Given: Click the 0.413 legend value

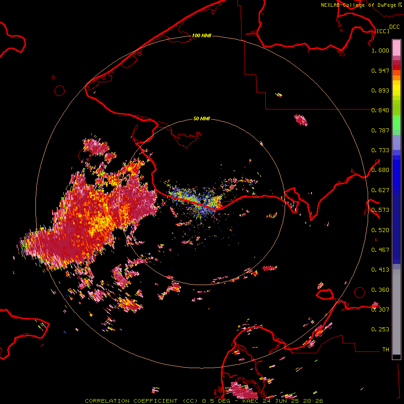Looking at the screenshot, I should (x=380, y=270).
